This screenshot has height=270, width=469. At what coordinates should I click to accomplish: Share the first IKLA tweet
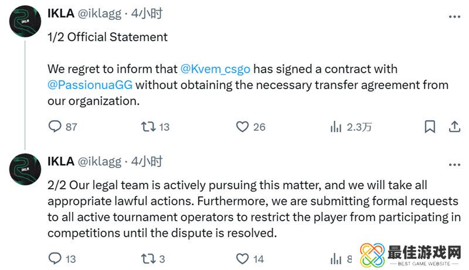(x=454, y=126)
